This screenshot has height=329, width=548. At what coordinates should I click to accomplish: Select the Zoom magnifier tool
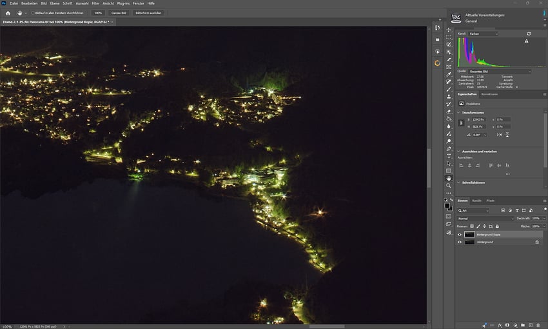(449, 186)
